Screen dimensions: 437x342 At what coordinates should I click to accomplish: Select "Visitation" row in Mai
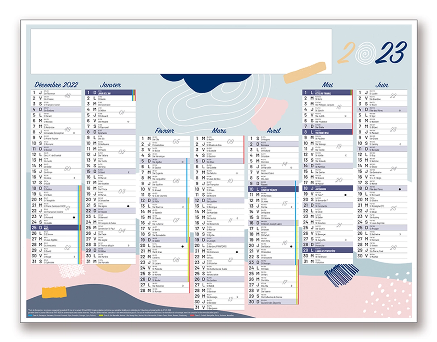[327, 262]
